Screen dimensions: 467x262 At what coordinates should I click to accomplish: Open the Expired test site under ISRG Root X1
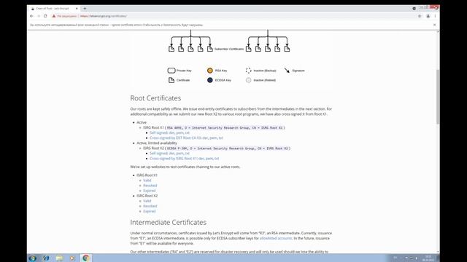pyautogui.click(x=149, y=191)
